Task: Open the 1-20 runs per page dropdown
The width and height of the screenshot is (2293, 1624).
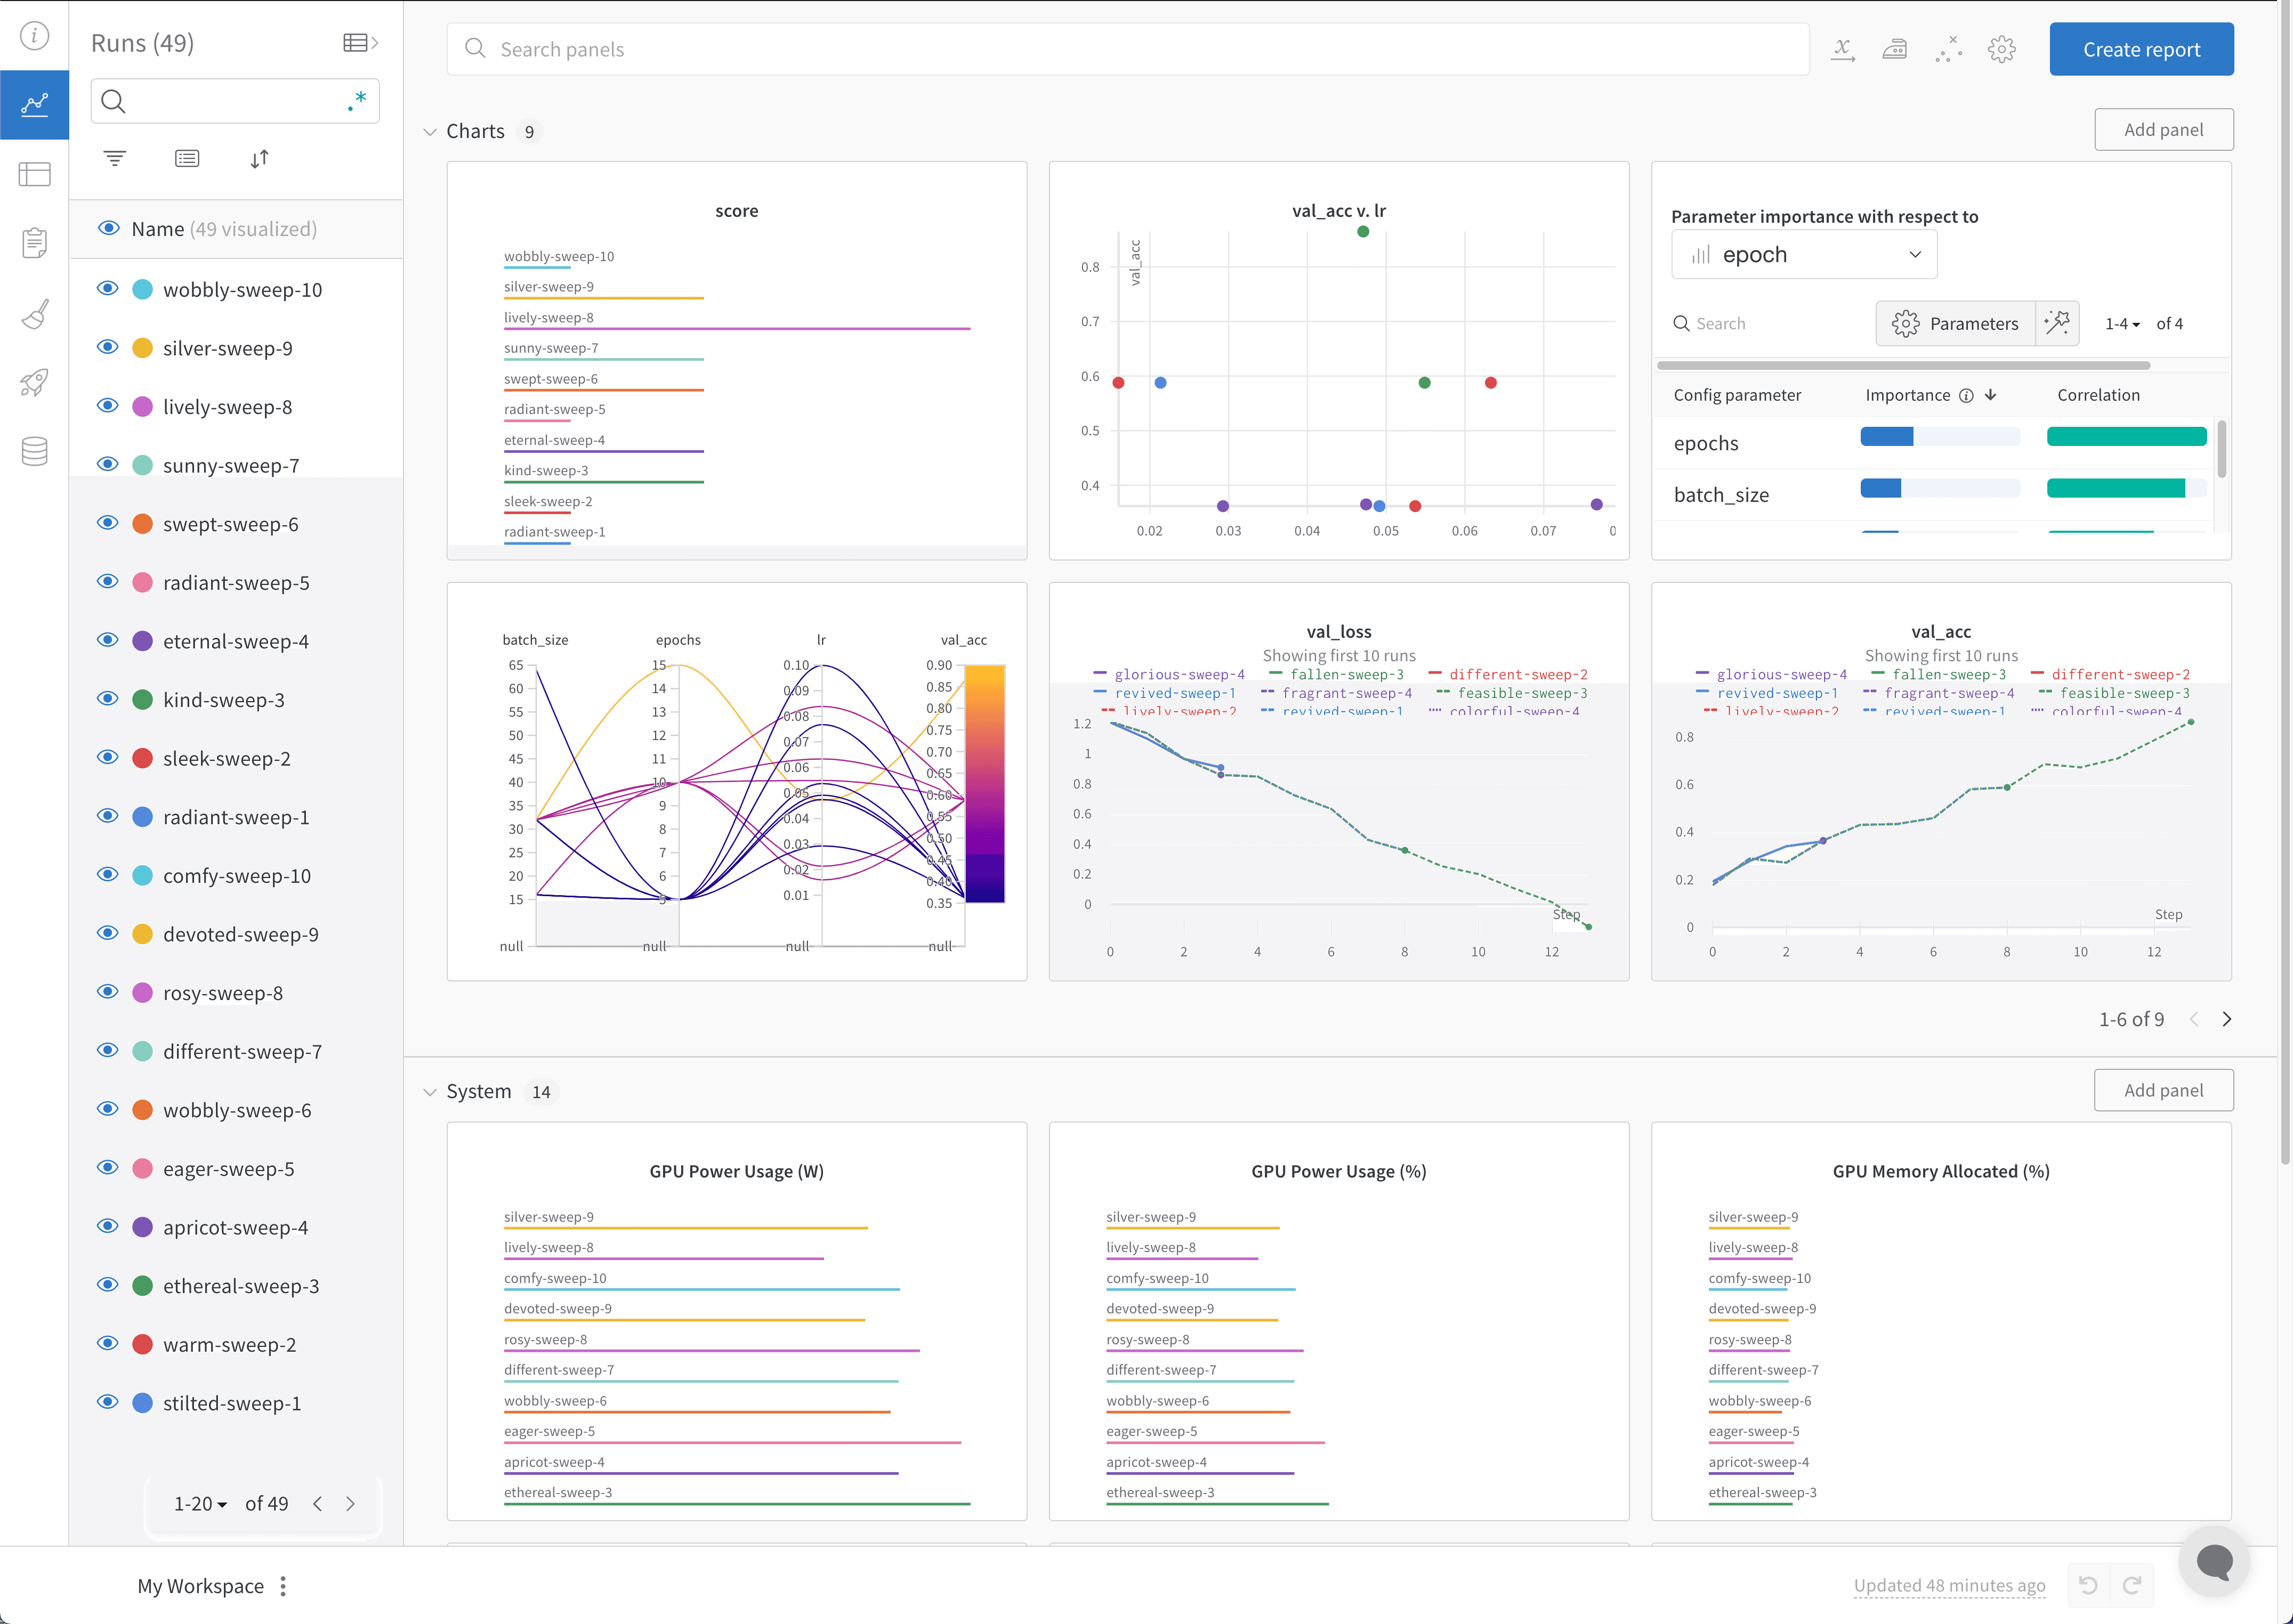Action: click(x=200, y=1503)
